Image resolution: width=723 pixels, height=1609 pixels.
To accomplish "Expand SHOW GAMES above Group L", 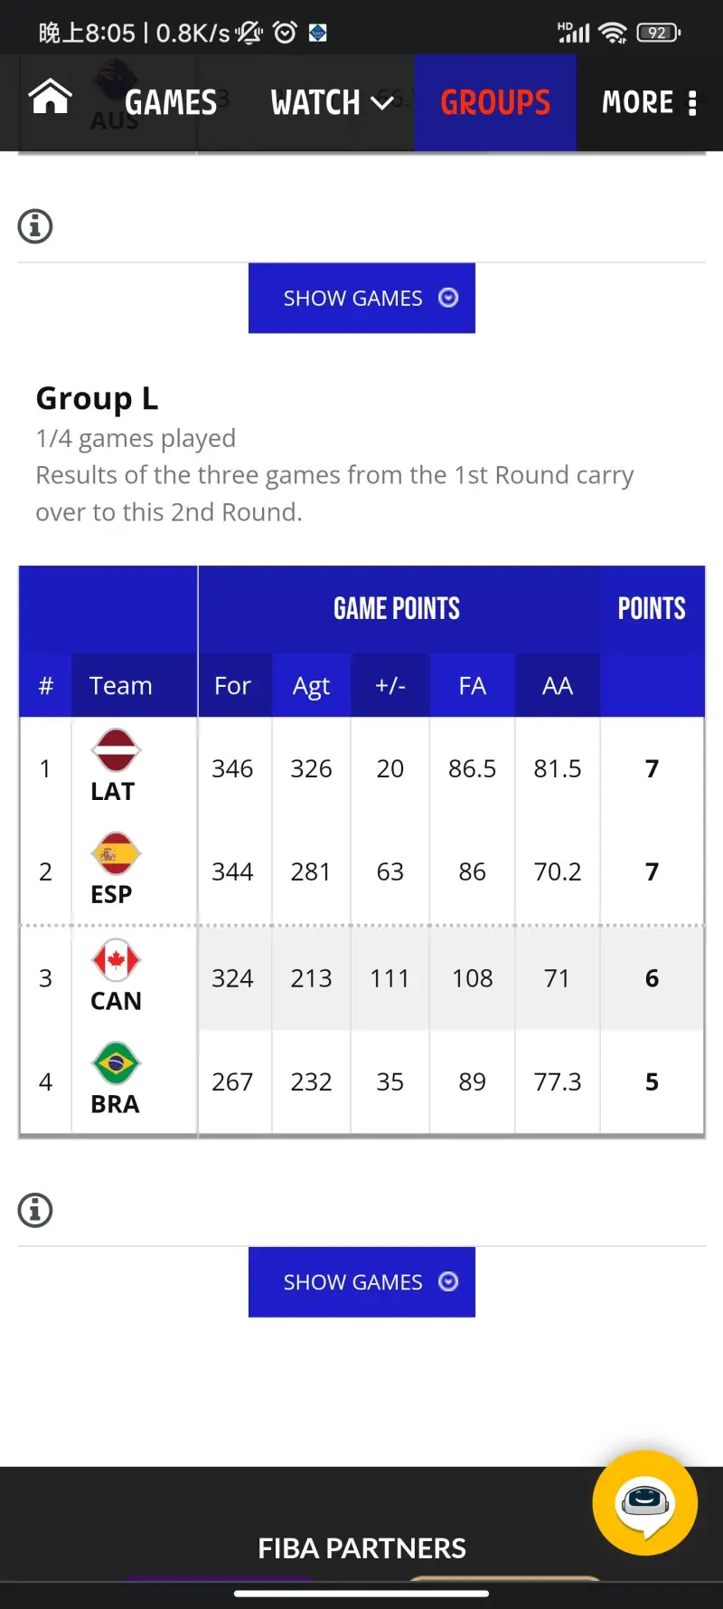I will [x=361, y=299].
